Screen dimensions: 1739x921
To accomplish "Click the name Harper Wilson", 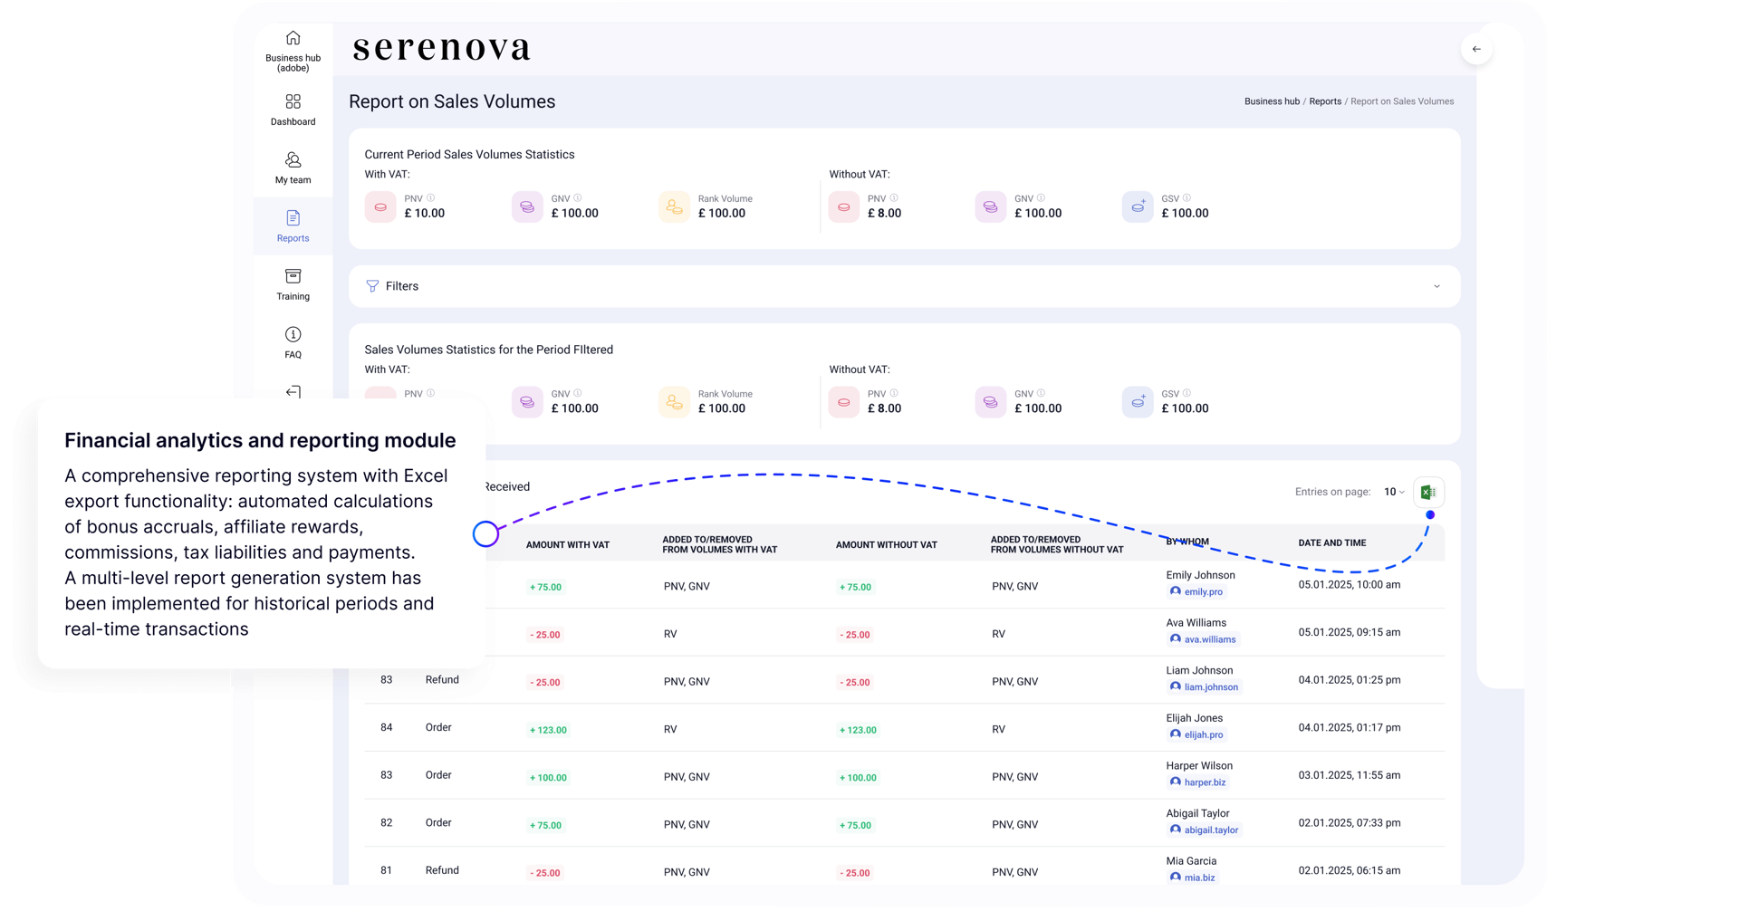I will (x=1199, y=766).
